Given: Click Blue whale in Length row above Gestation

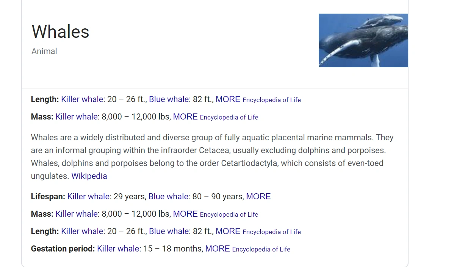Looking at the screenshot, I should coord(169,231).
